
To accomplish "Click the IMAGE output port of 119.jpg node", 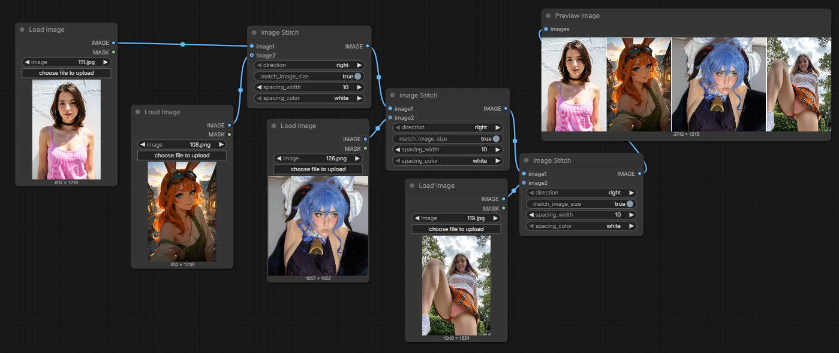I will click(504, 199).
